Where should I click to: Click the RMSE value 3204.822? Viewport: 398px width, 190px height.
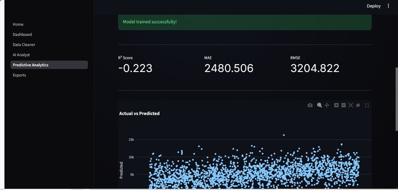point(315,68)
